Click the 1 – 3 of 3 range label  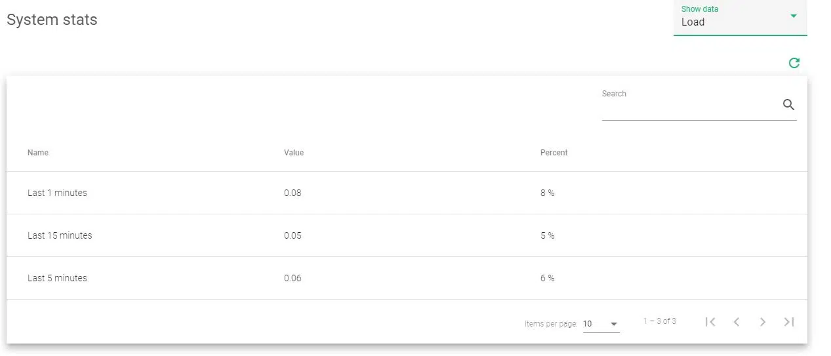coord(659,321)
